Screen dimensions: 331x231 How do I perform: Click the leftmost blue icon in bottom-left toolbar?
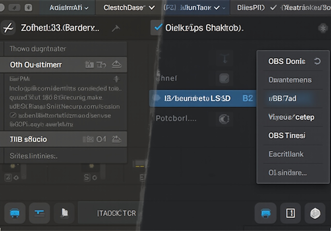(14, 213)
